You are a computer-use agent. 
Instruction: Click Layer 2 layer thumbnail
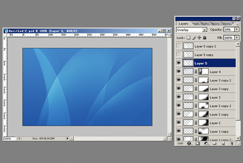[x=188, y=122]
